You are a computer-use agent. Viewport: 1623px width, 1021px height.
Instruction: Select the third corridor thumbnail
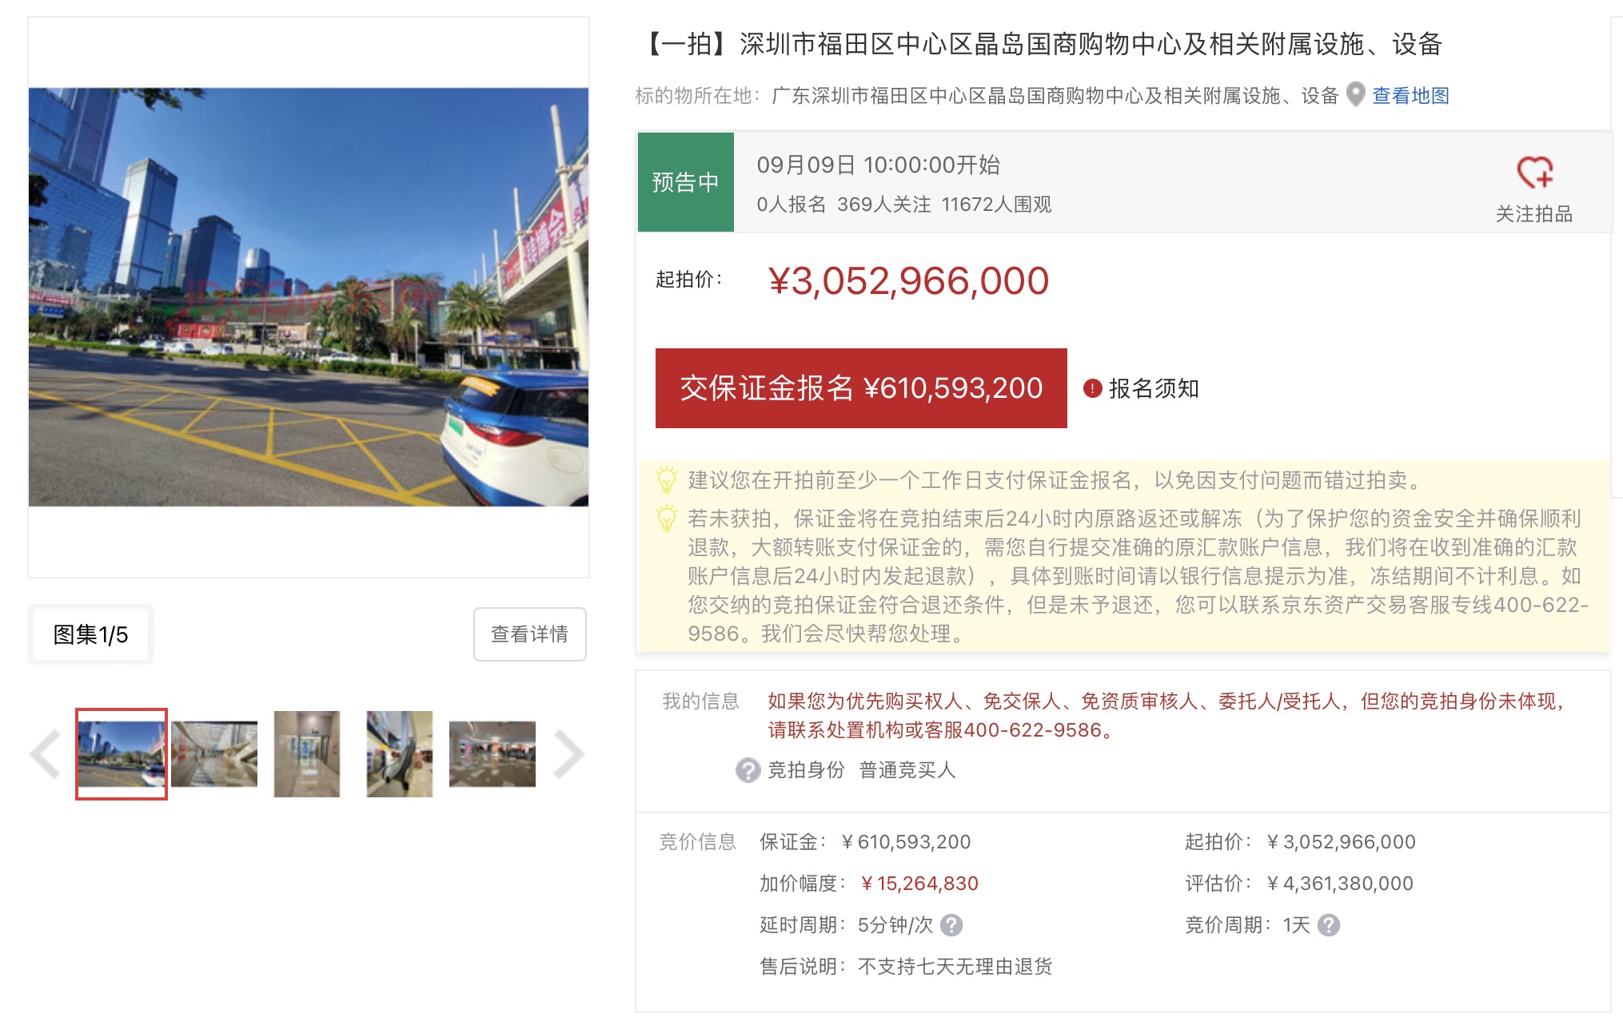coord(307,753)
